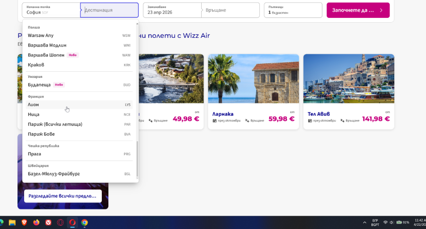This screenshot has height=229, width=426.
Task: Select Прага destination
Action: coord(79,154)
